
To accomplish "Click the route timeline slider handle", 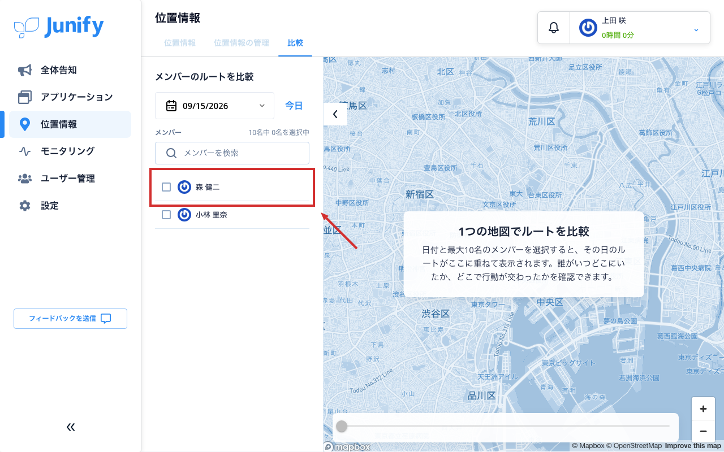I will (x=342, y=426).
